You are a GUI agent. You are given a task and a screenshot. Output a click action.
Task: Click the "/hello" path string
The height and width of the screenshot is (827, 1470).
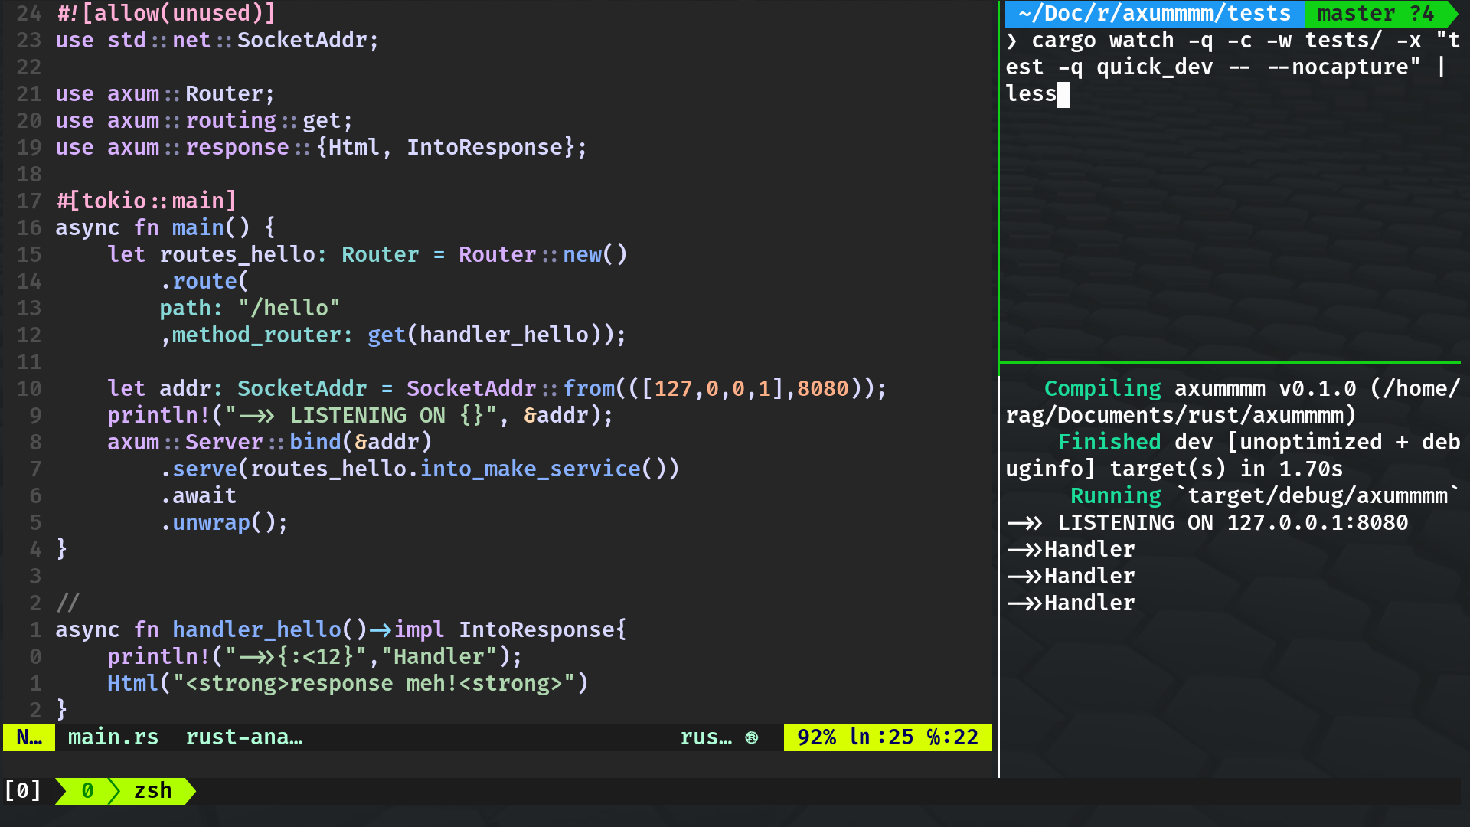289,309
